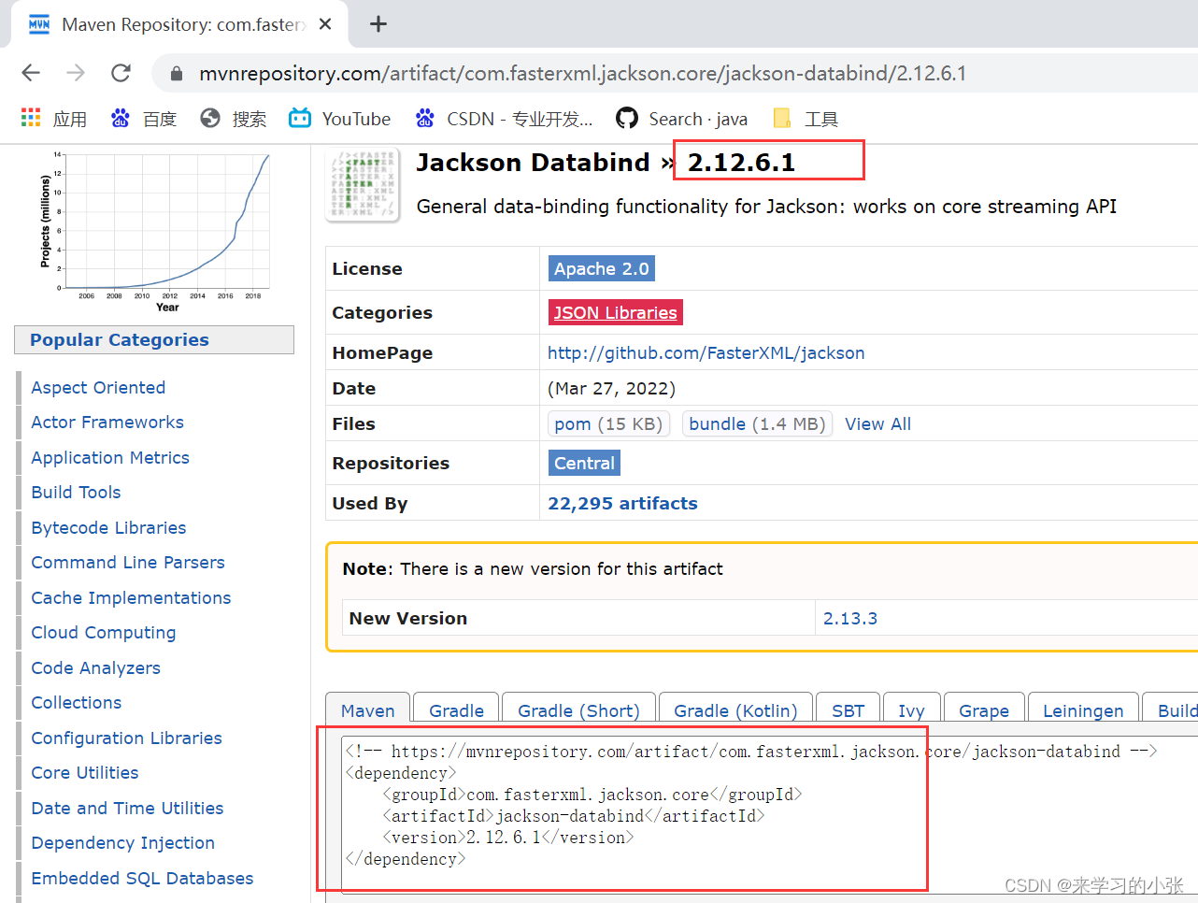Open the Actor Frameworks category
Screen dimensions: 1198x903
[107, 423]
